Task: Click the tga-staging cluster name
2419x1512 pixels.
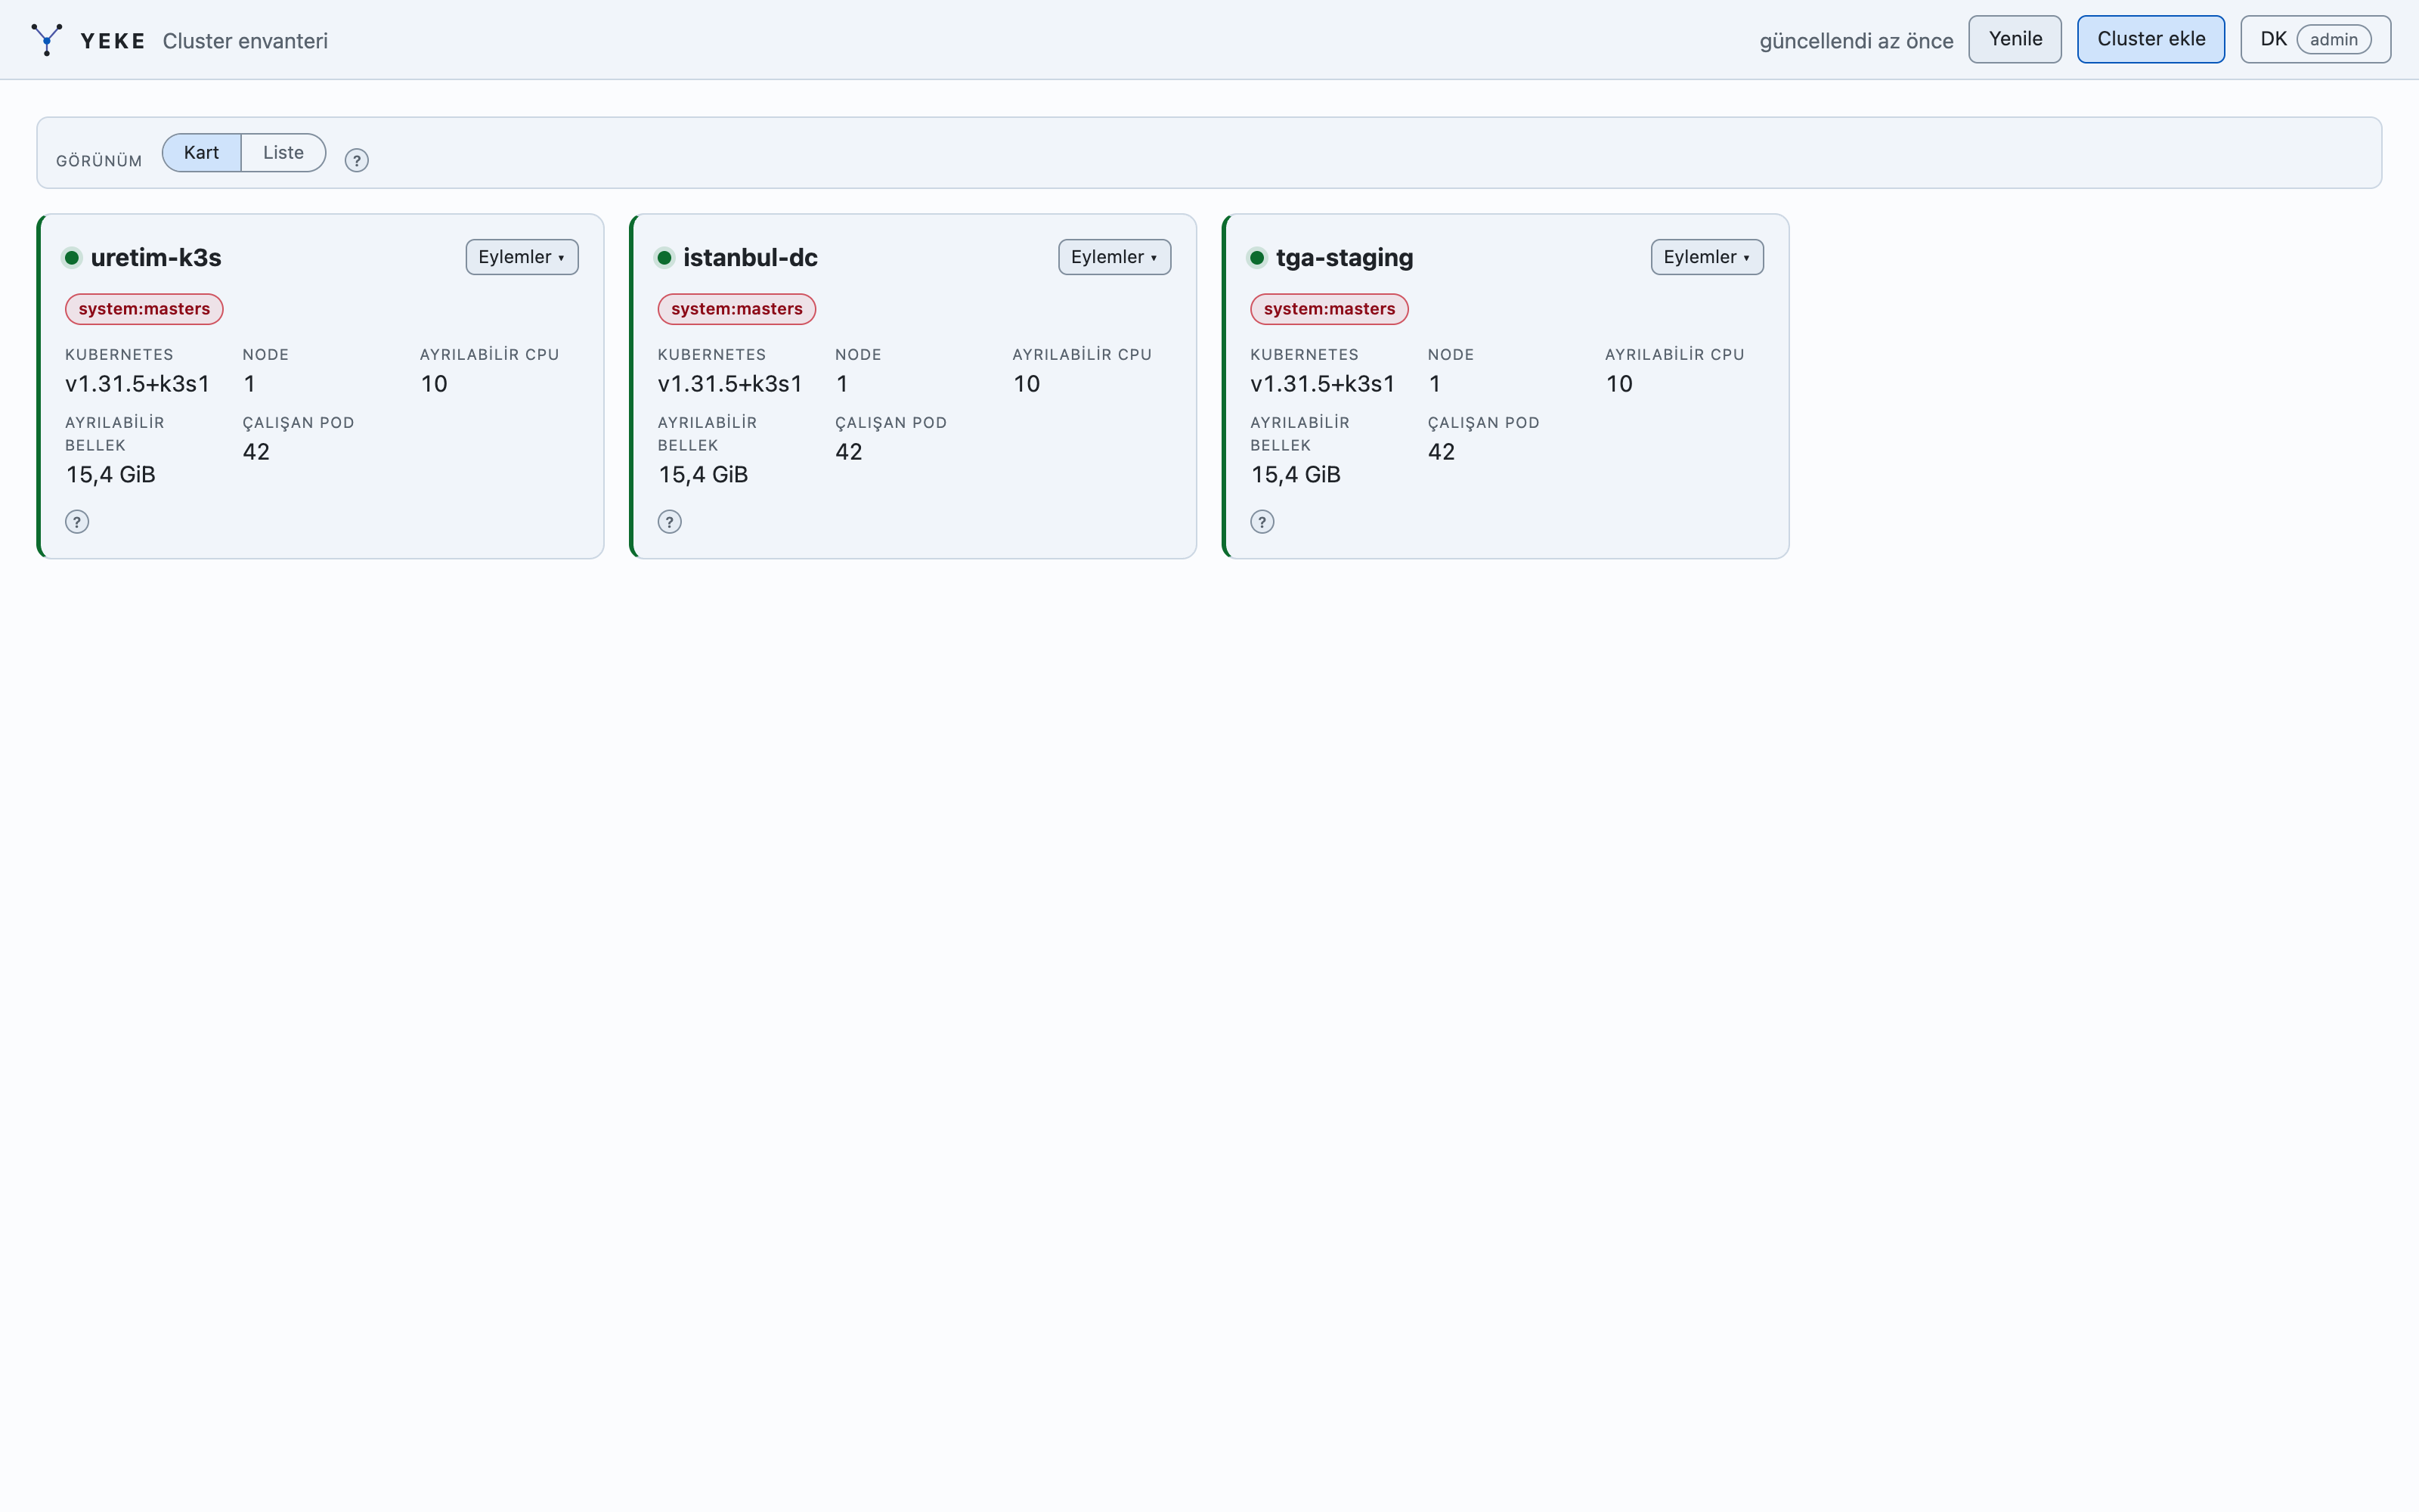Action: (1345, 258)
